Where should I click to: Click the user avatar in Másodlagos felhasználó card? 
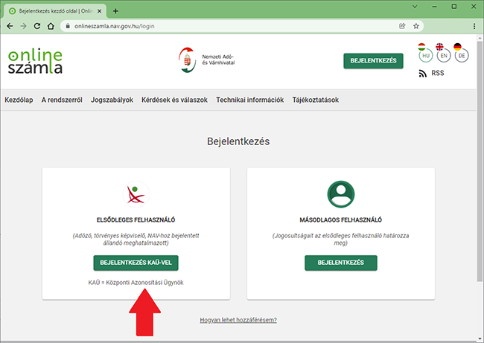[x=341, y=194]
